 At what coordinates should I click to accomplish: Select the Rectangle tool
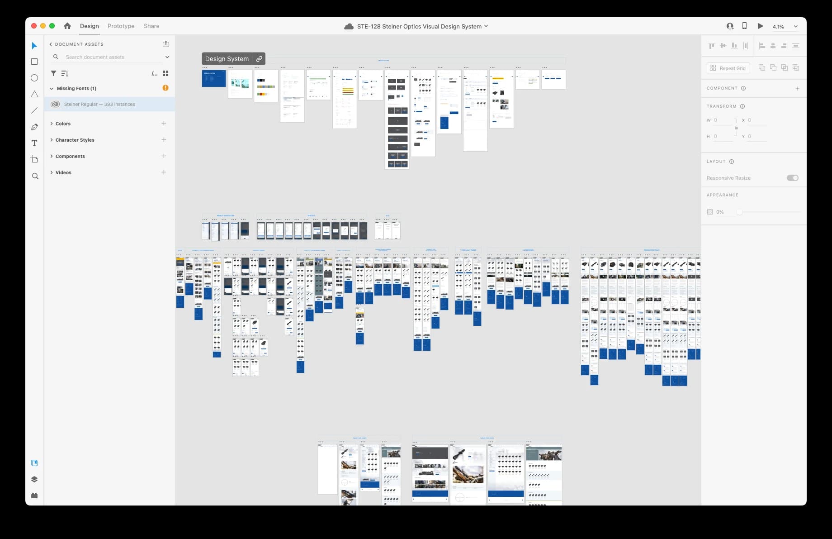[34, 62]
